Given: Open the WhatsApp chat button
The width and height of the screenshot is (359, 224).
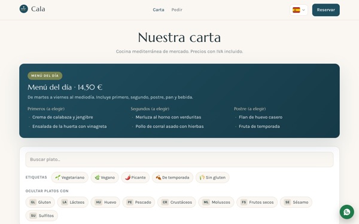Looking at the screenshot, I should coord(346,212).
